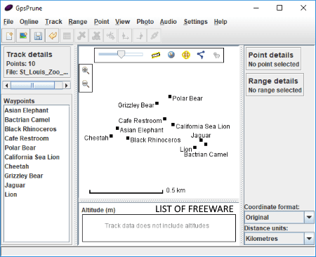
Task: Click the point scroller left arrow
Action: (6, 86)
